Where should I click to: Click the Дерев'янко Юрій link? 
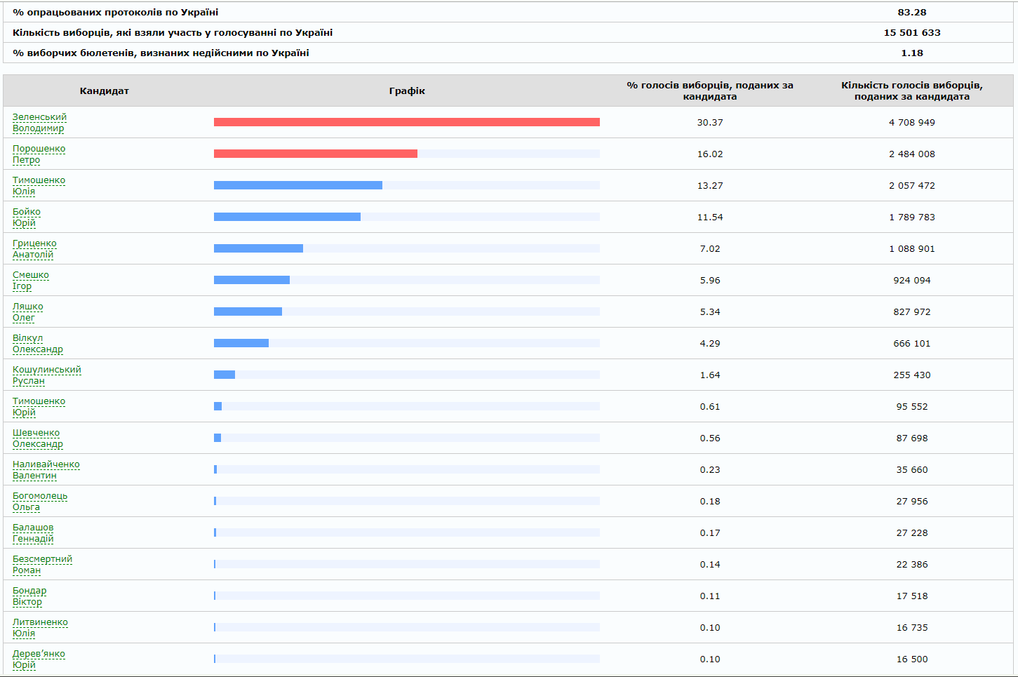click(x=39, y=654)
